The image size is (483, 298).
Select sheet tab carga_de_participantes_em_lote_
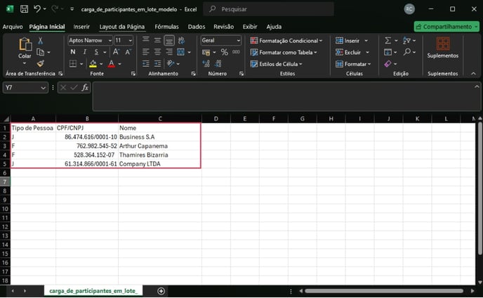point(93,290)
